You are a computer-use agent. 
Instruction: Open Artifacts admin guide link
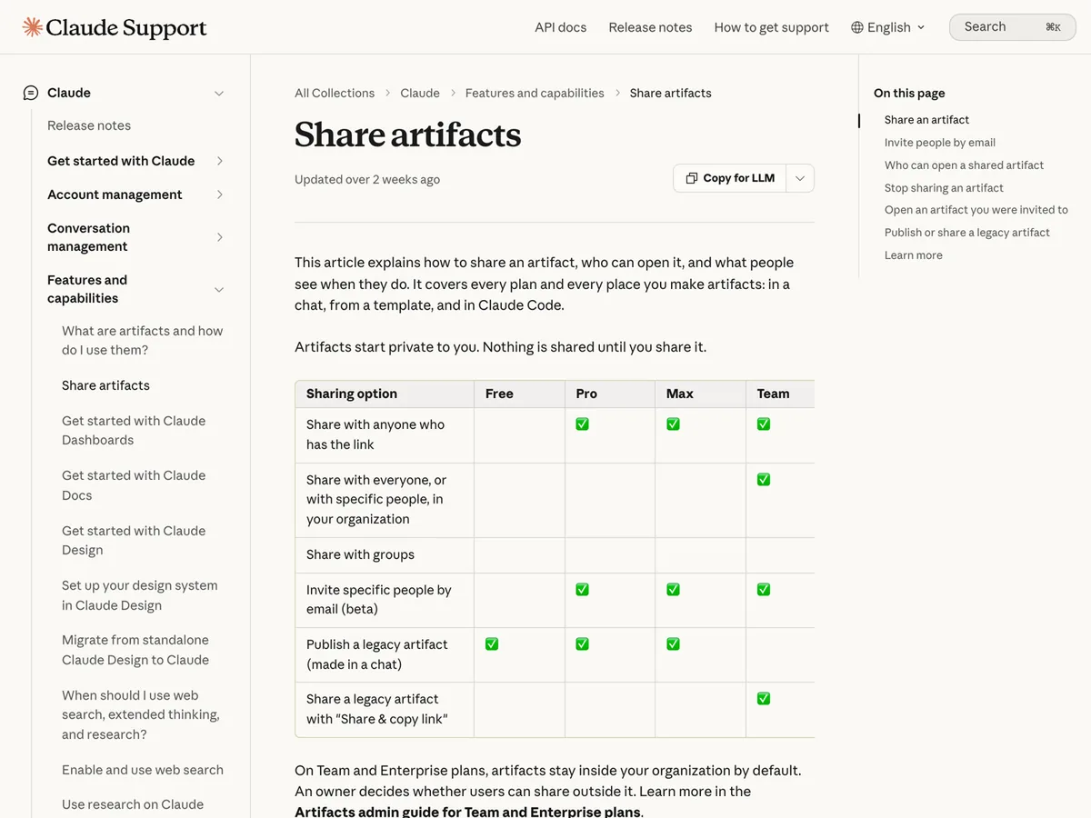click(467, 811)
